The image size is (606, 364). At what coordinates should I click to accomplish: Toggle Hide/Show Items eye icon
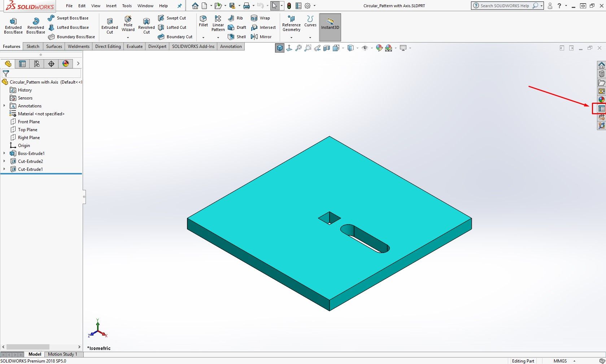point(365,48)
